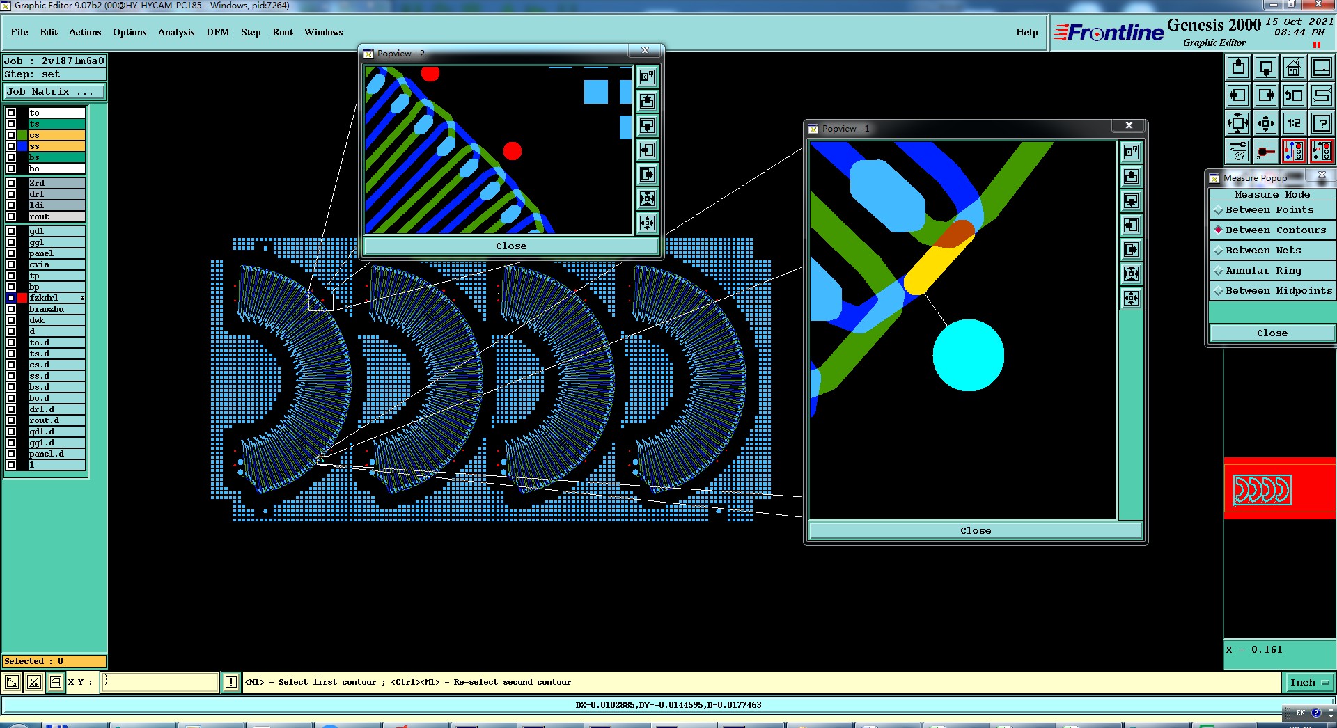Screen dimensions: 1337x728
Task: Toggle display checkbox for layer 'fzkdrl'
Action: [11, 298]
